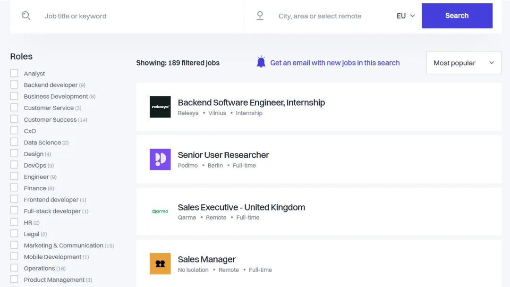Focus the Job title or keyword field
Screen dimensions: 510x287
coord(137,16)
